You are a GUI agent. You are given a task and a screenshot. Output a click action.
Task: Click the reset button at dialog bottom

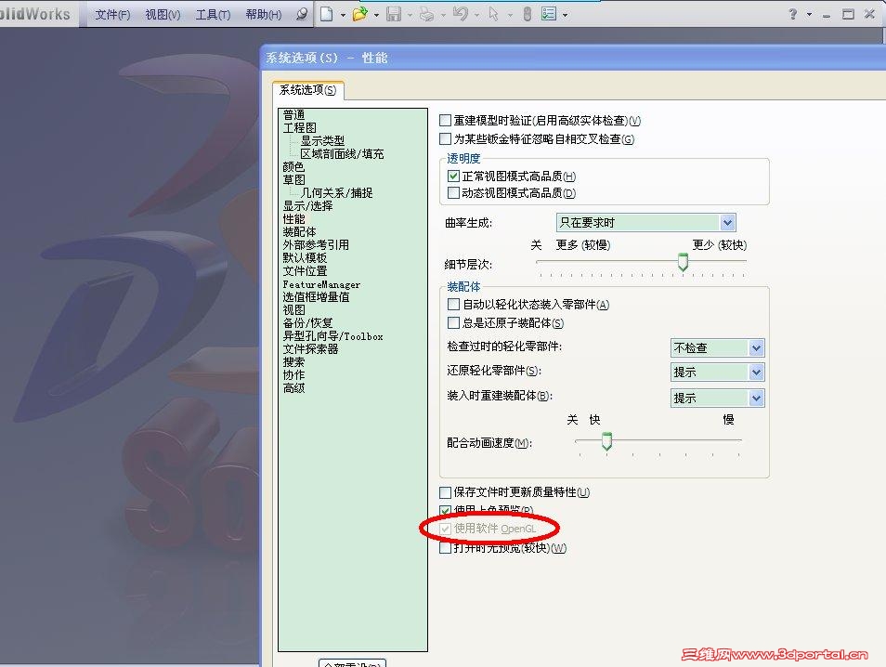pyautogui.click(x=353, y=662)
